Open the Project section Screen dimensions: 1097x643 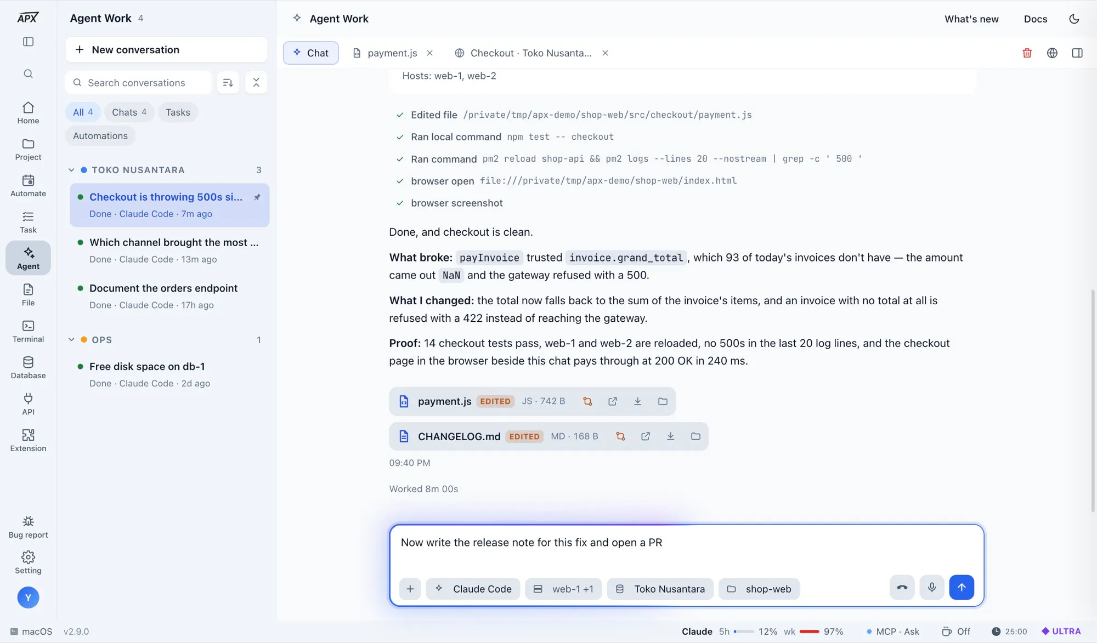click(x=28, y=150)
